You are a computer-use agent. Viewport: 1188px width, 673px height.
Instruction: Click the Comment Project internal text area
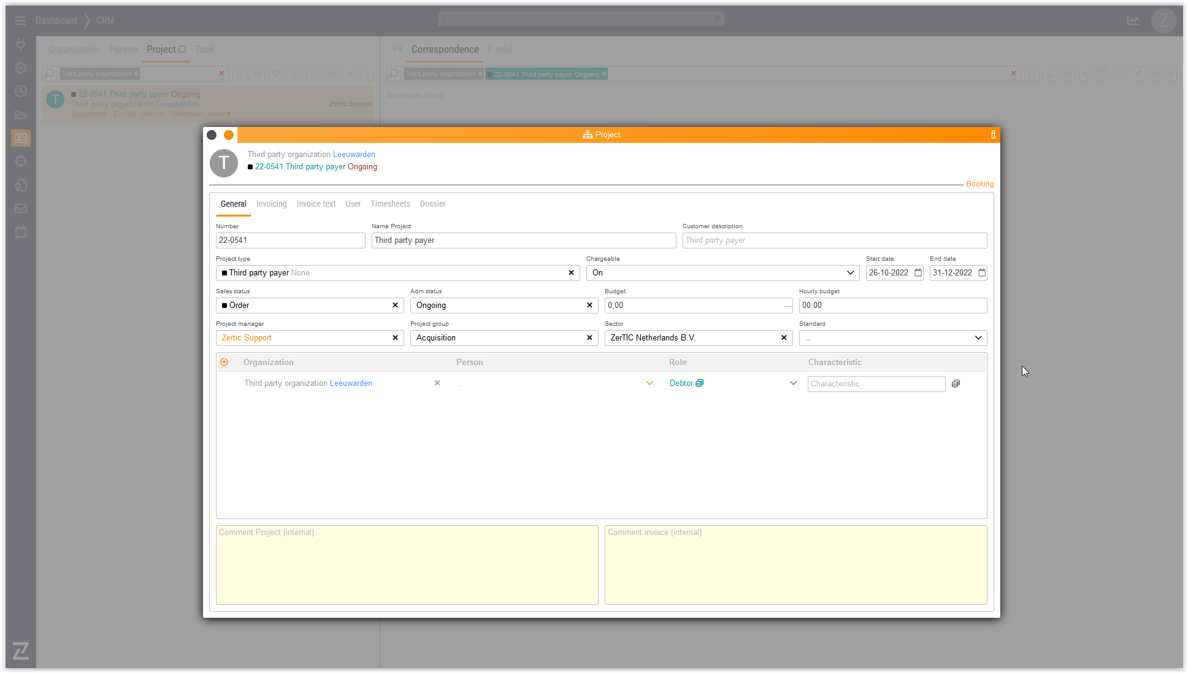point(407,564)
